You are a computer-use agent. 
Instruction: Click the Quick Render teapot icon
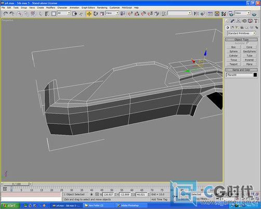[x=254, y=14]
